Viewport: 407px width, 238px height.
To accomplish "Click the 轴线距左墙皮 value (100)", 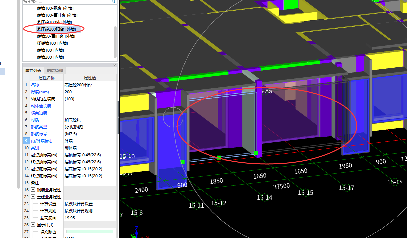I will pyautogui.click(x=90, y=99).
